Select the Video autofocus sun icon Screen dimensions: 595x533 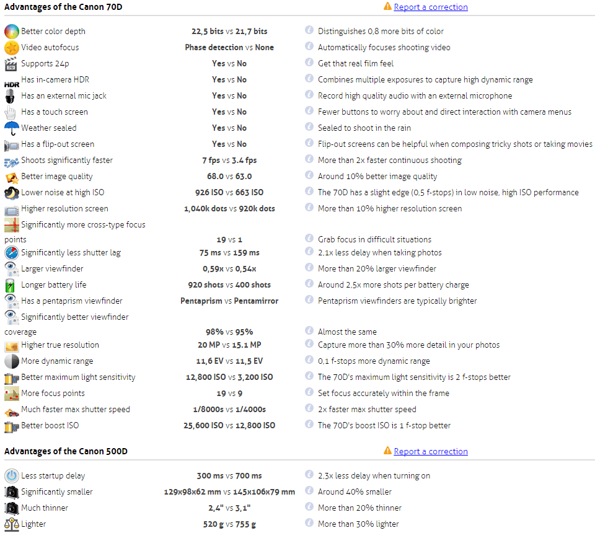click(x=12, y=47)
